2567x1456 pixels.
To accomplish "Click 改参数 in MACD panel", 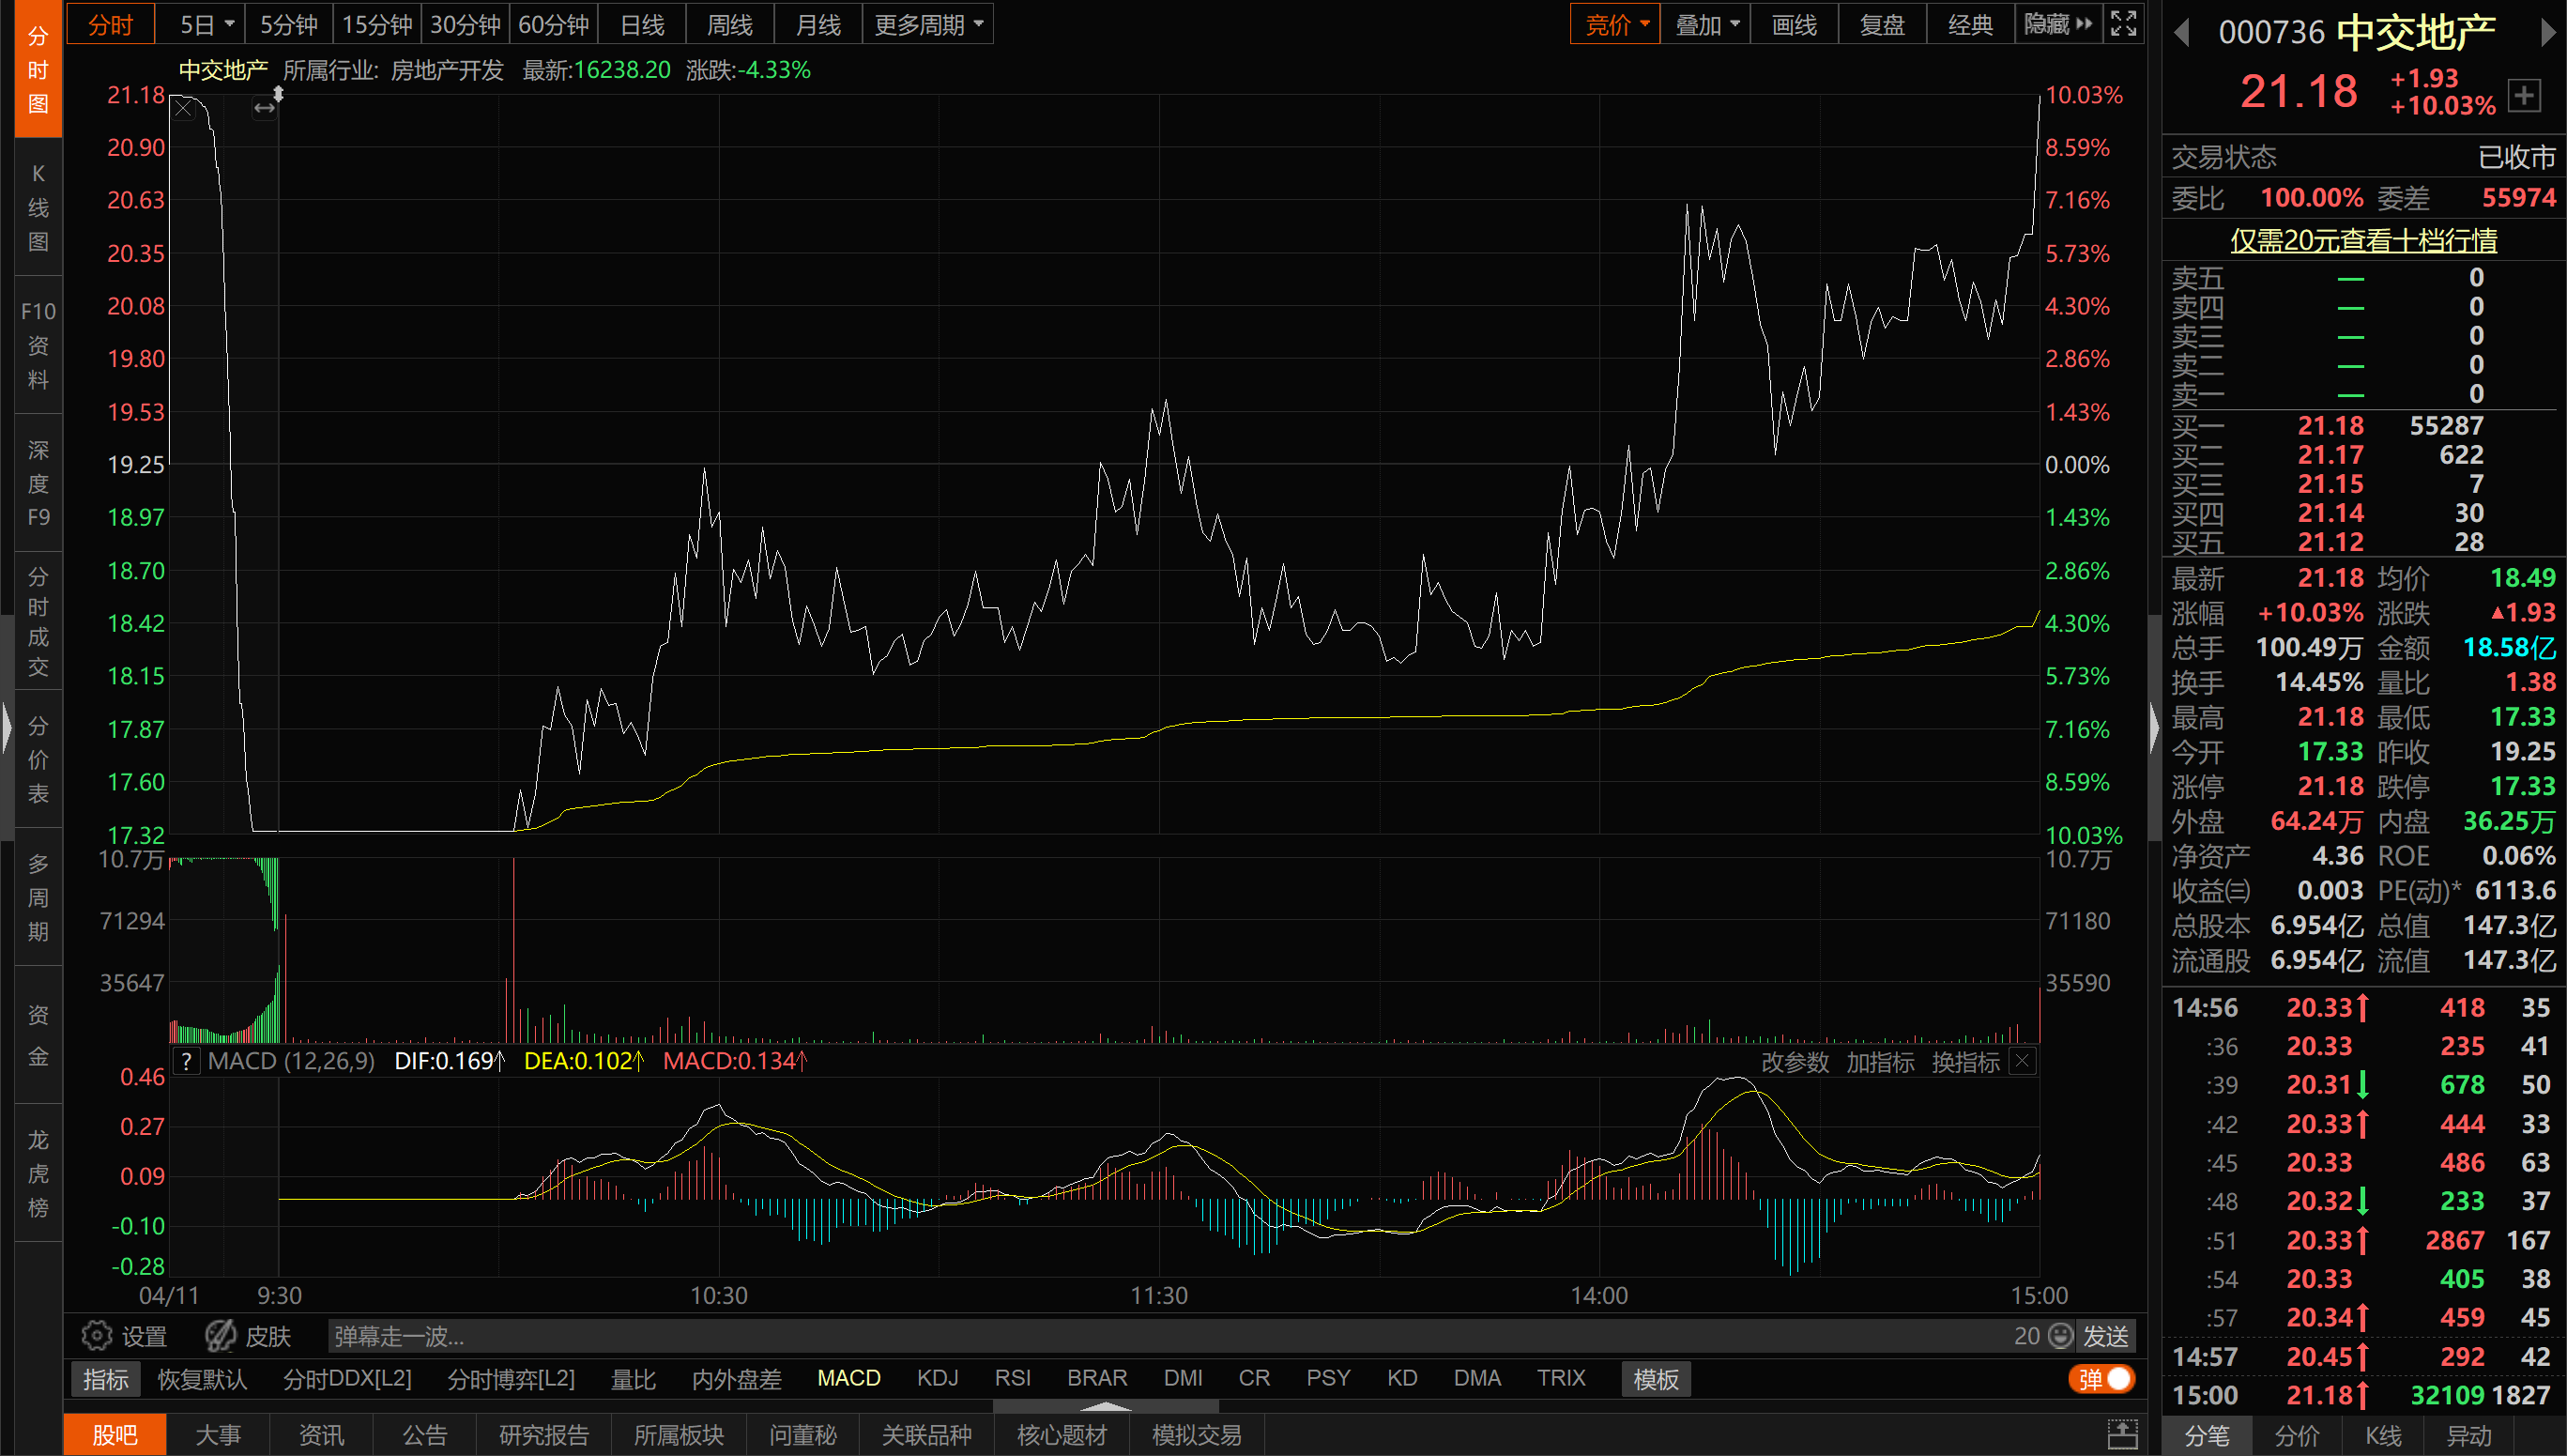I will (x=1795, y=1061).
